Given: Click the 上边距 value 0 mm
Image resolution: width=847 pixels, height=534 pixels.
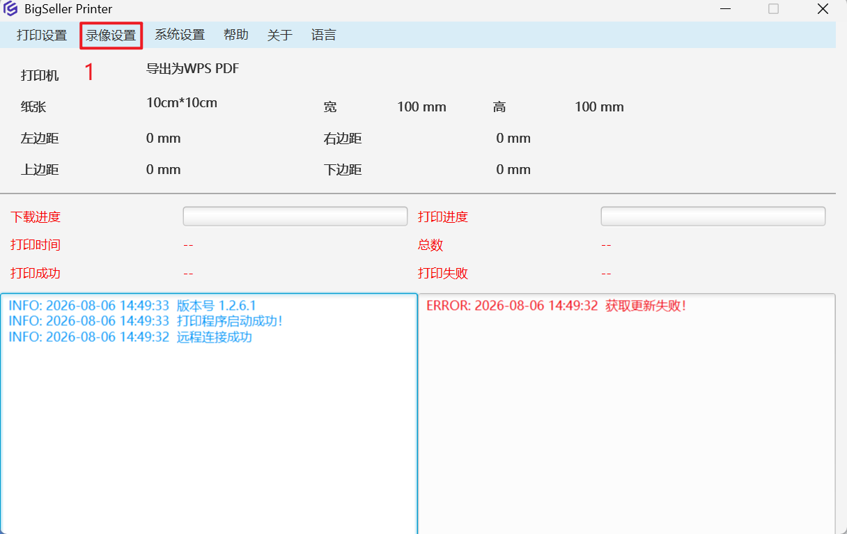Looking at the screenshot, I should (164, 170).
